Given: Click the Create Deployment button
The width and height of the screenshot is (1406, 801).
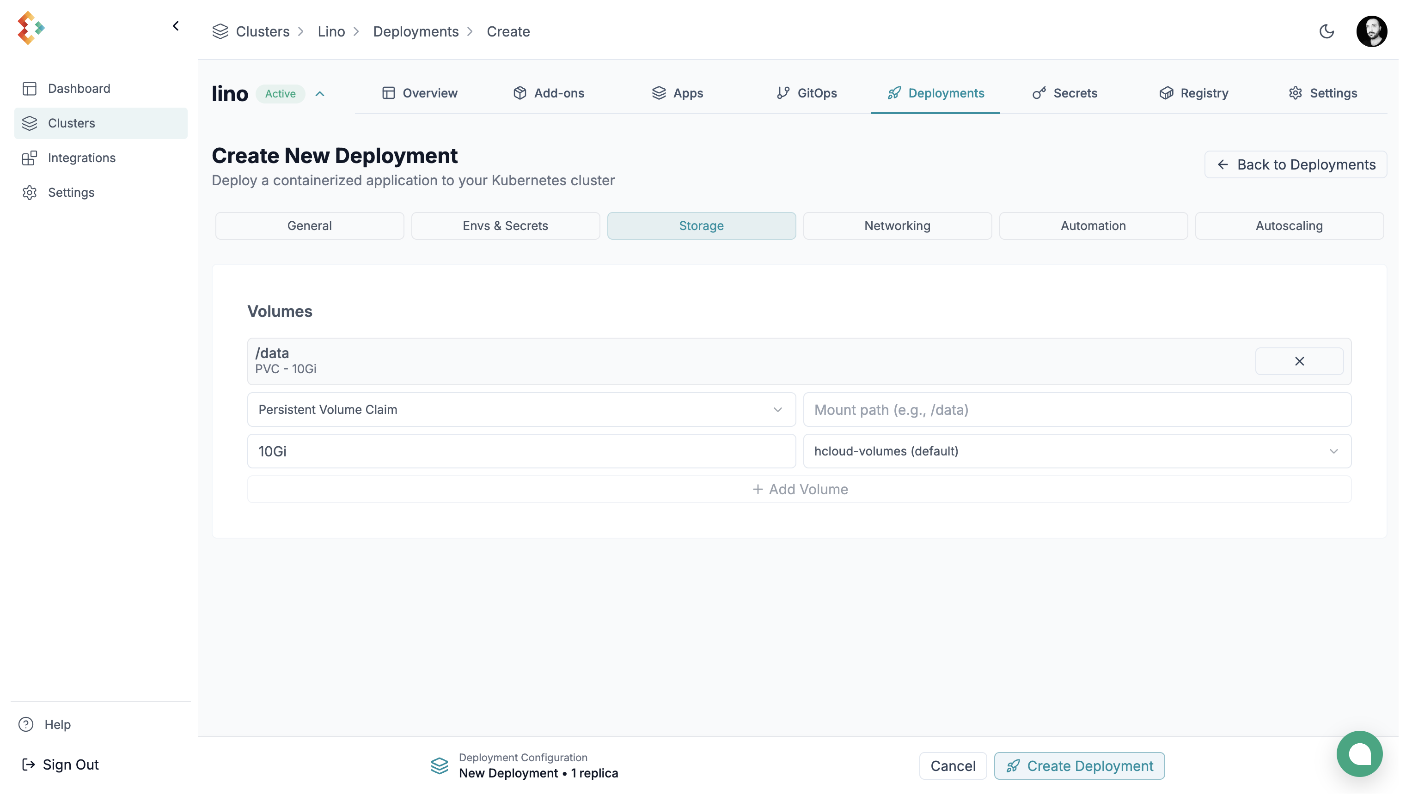Looking at the screenshot, I should pos(1079,766).
